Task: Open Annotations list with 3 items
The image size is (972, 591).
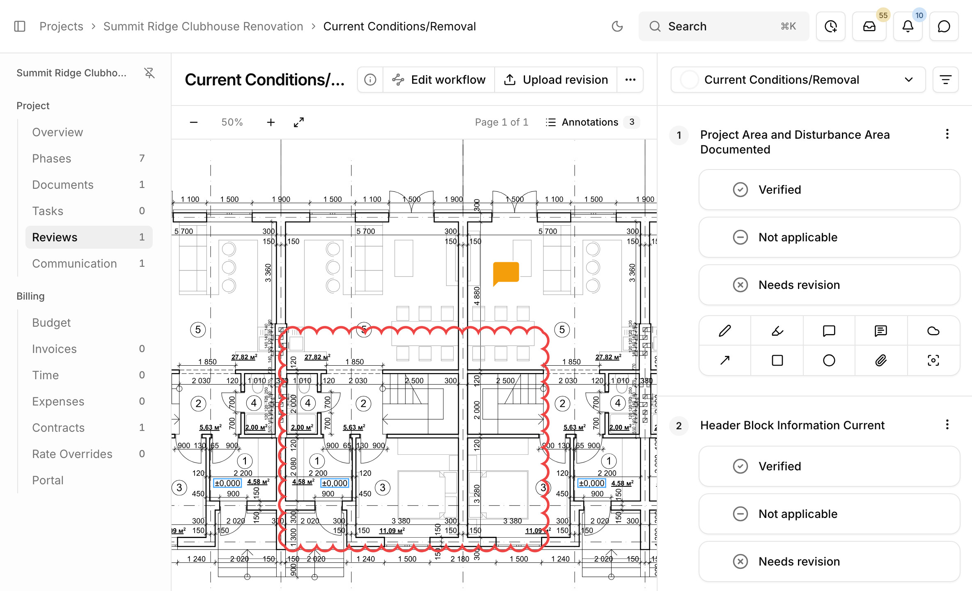Action: [x=592, y=122]
